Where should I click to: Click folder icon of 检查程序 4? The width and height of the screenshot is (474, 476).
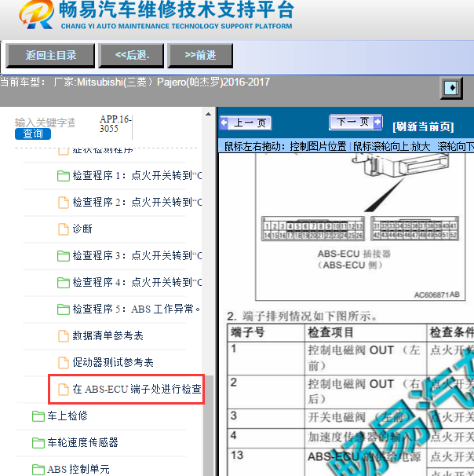(64, 282)
